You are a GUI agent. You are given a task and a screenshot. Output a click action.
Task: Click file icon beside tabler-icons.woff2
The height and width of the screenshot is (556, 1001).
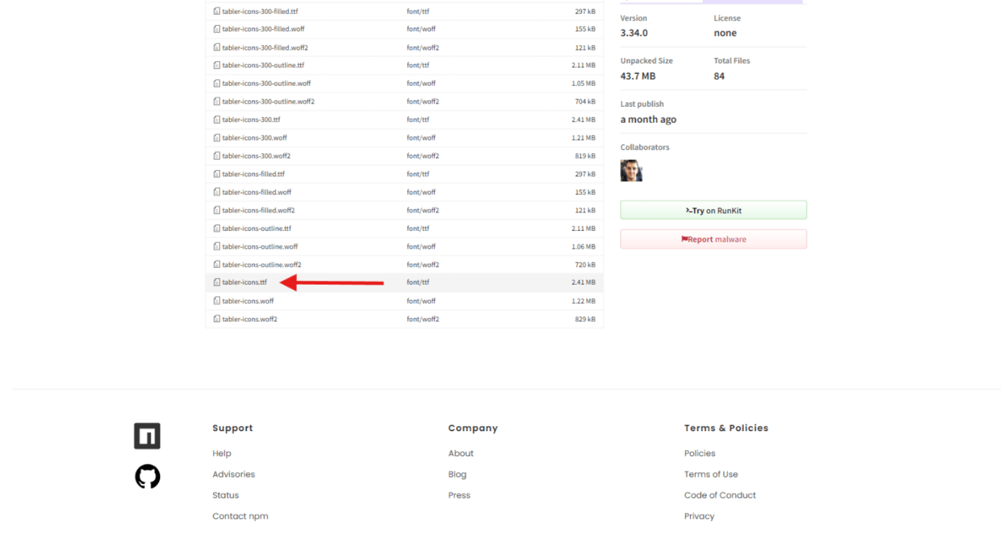(x=217, y=319)
